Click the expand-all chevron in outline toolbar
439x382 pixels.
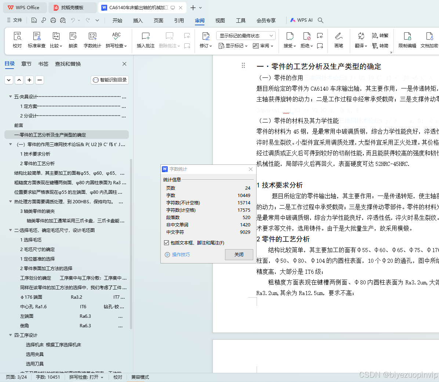tap(9, 80)
